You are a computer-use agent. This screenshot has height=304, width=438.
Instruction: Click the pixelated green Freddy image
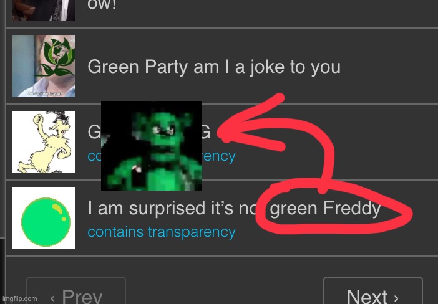click(x=152, y=146)
